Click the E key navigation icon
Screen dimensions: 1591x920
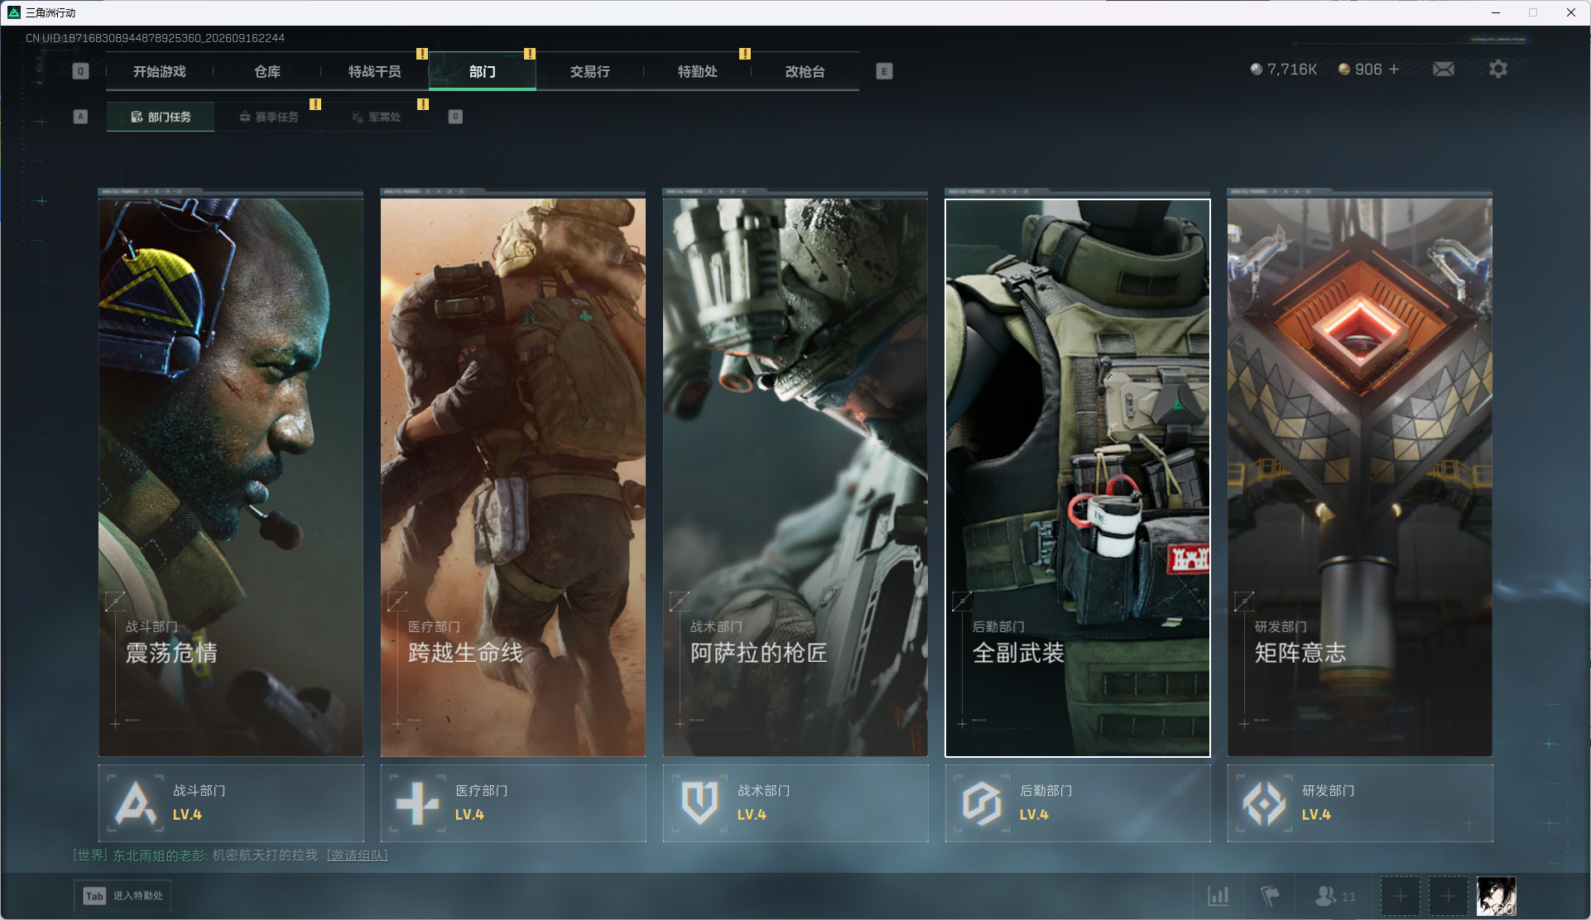[x=884, y=71]
